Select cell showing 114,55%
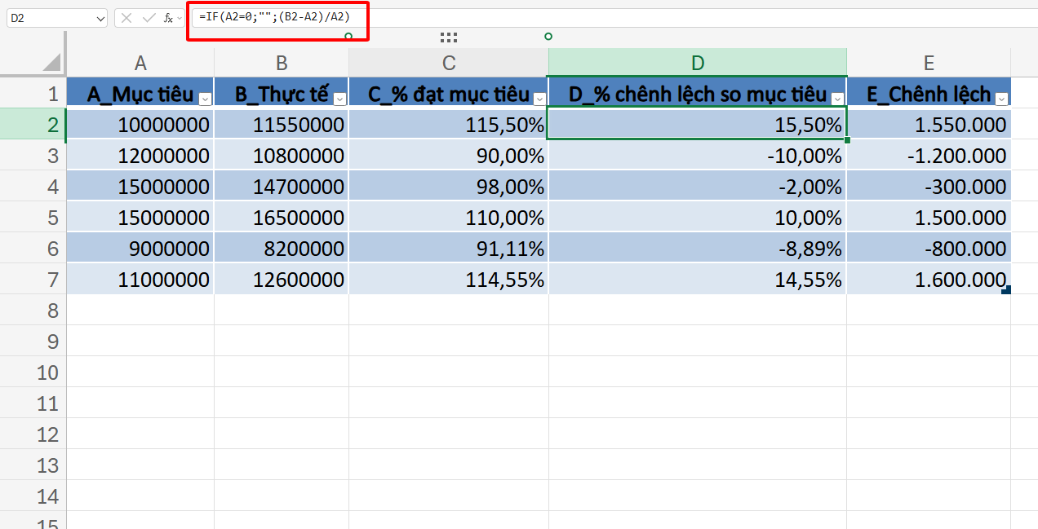1038x529 pixels. pos(449,279)
